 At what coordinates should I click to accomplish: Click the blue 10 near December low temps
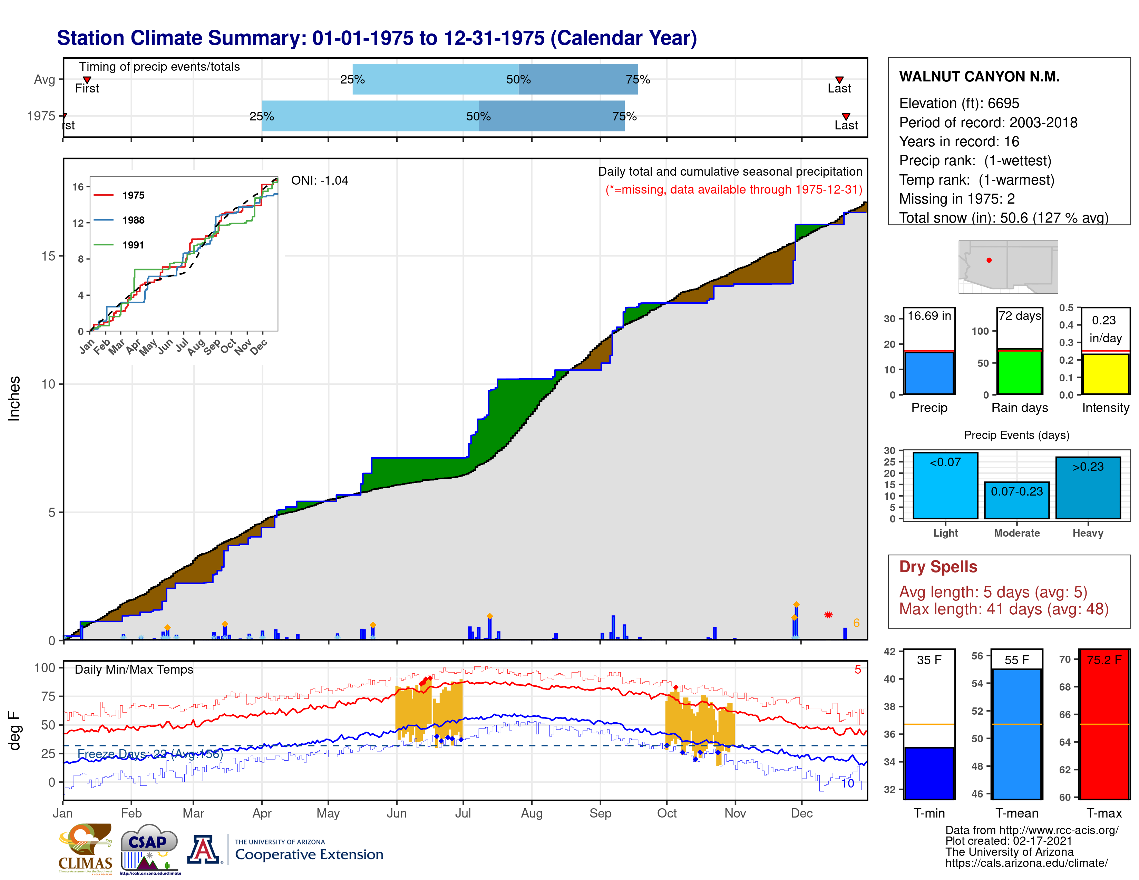tap(847, 784)
